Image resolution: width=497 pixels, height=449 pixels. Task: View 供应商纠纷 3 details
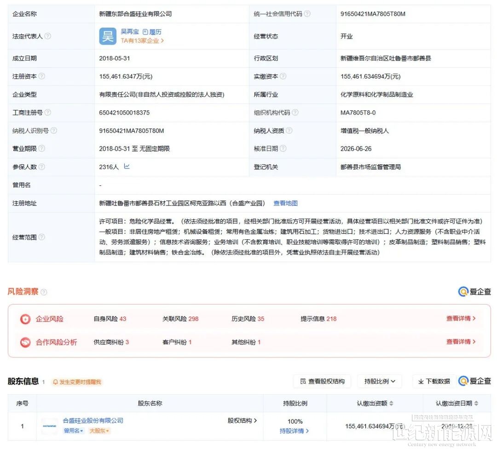point(111,342)
